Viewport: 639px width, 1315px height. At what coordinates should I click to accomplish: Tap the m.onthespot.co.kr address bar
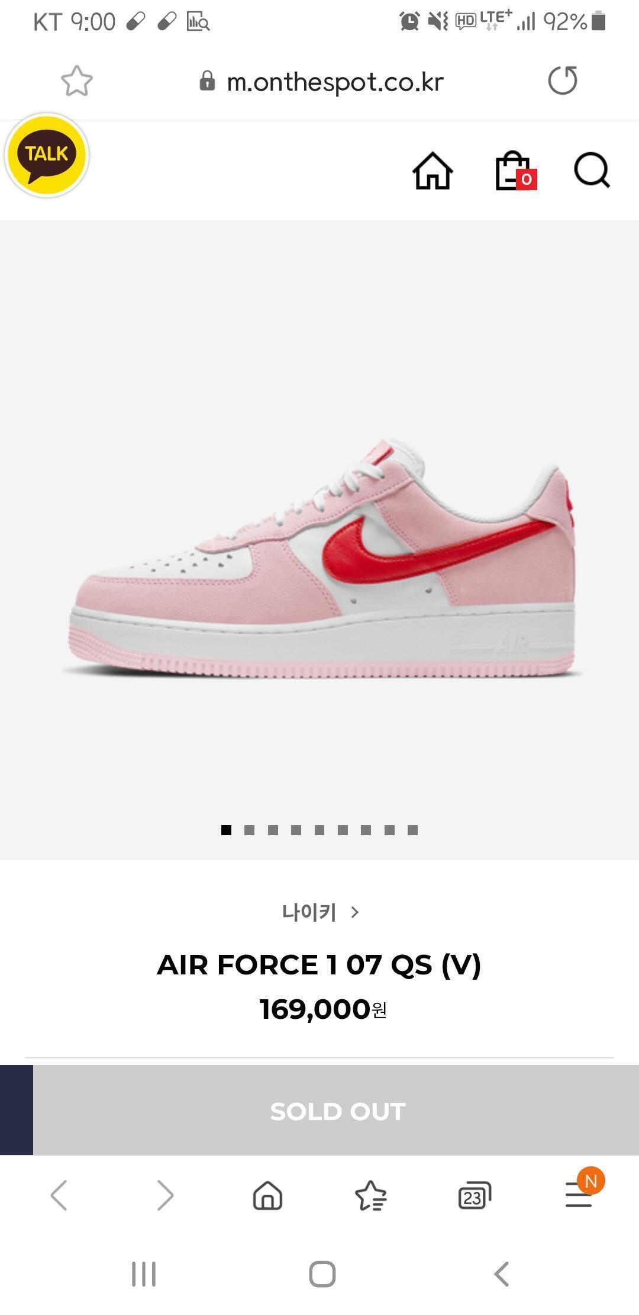coord(322,81)
